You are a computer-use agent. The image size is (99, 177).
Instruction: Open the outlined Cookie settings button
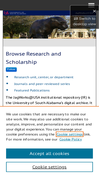point(50,167)
